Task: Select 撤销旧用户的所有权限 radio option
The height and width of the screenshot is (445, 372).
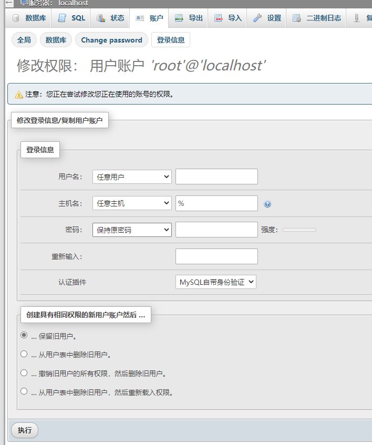Action: pos(24,372)
